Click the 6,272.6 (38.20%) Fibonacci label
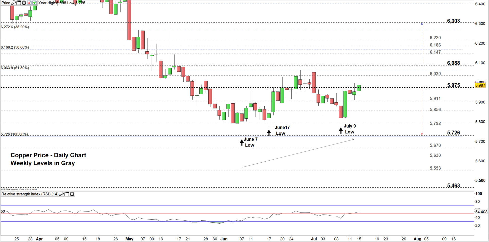 click(15, 27)
